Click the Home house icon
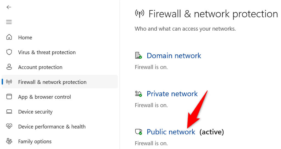This screenshot has height=149, width=281. click(9, 37)
